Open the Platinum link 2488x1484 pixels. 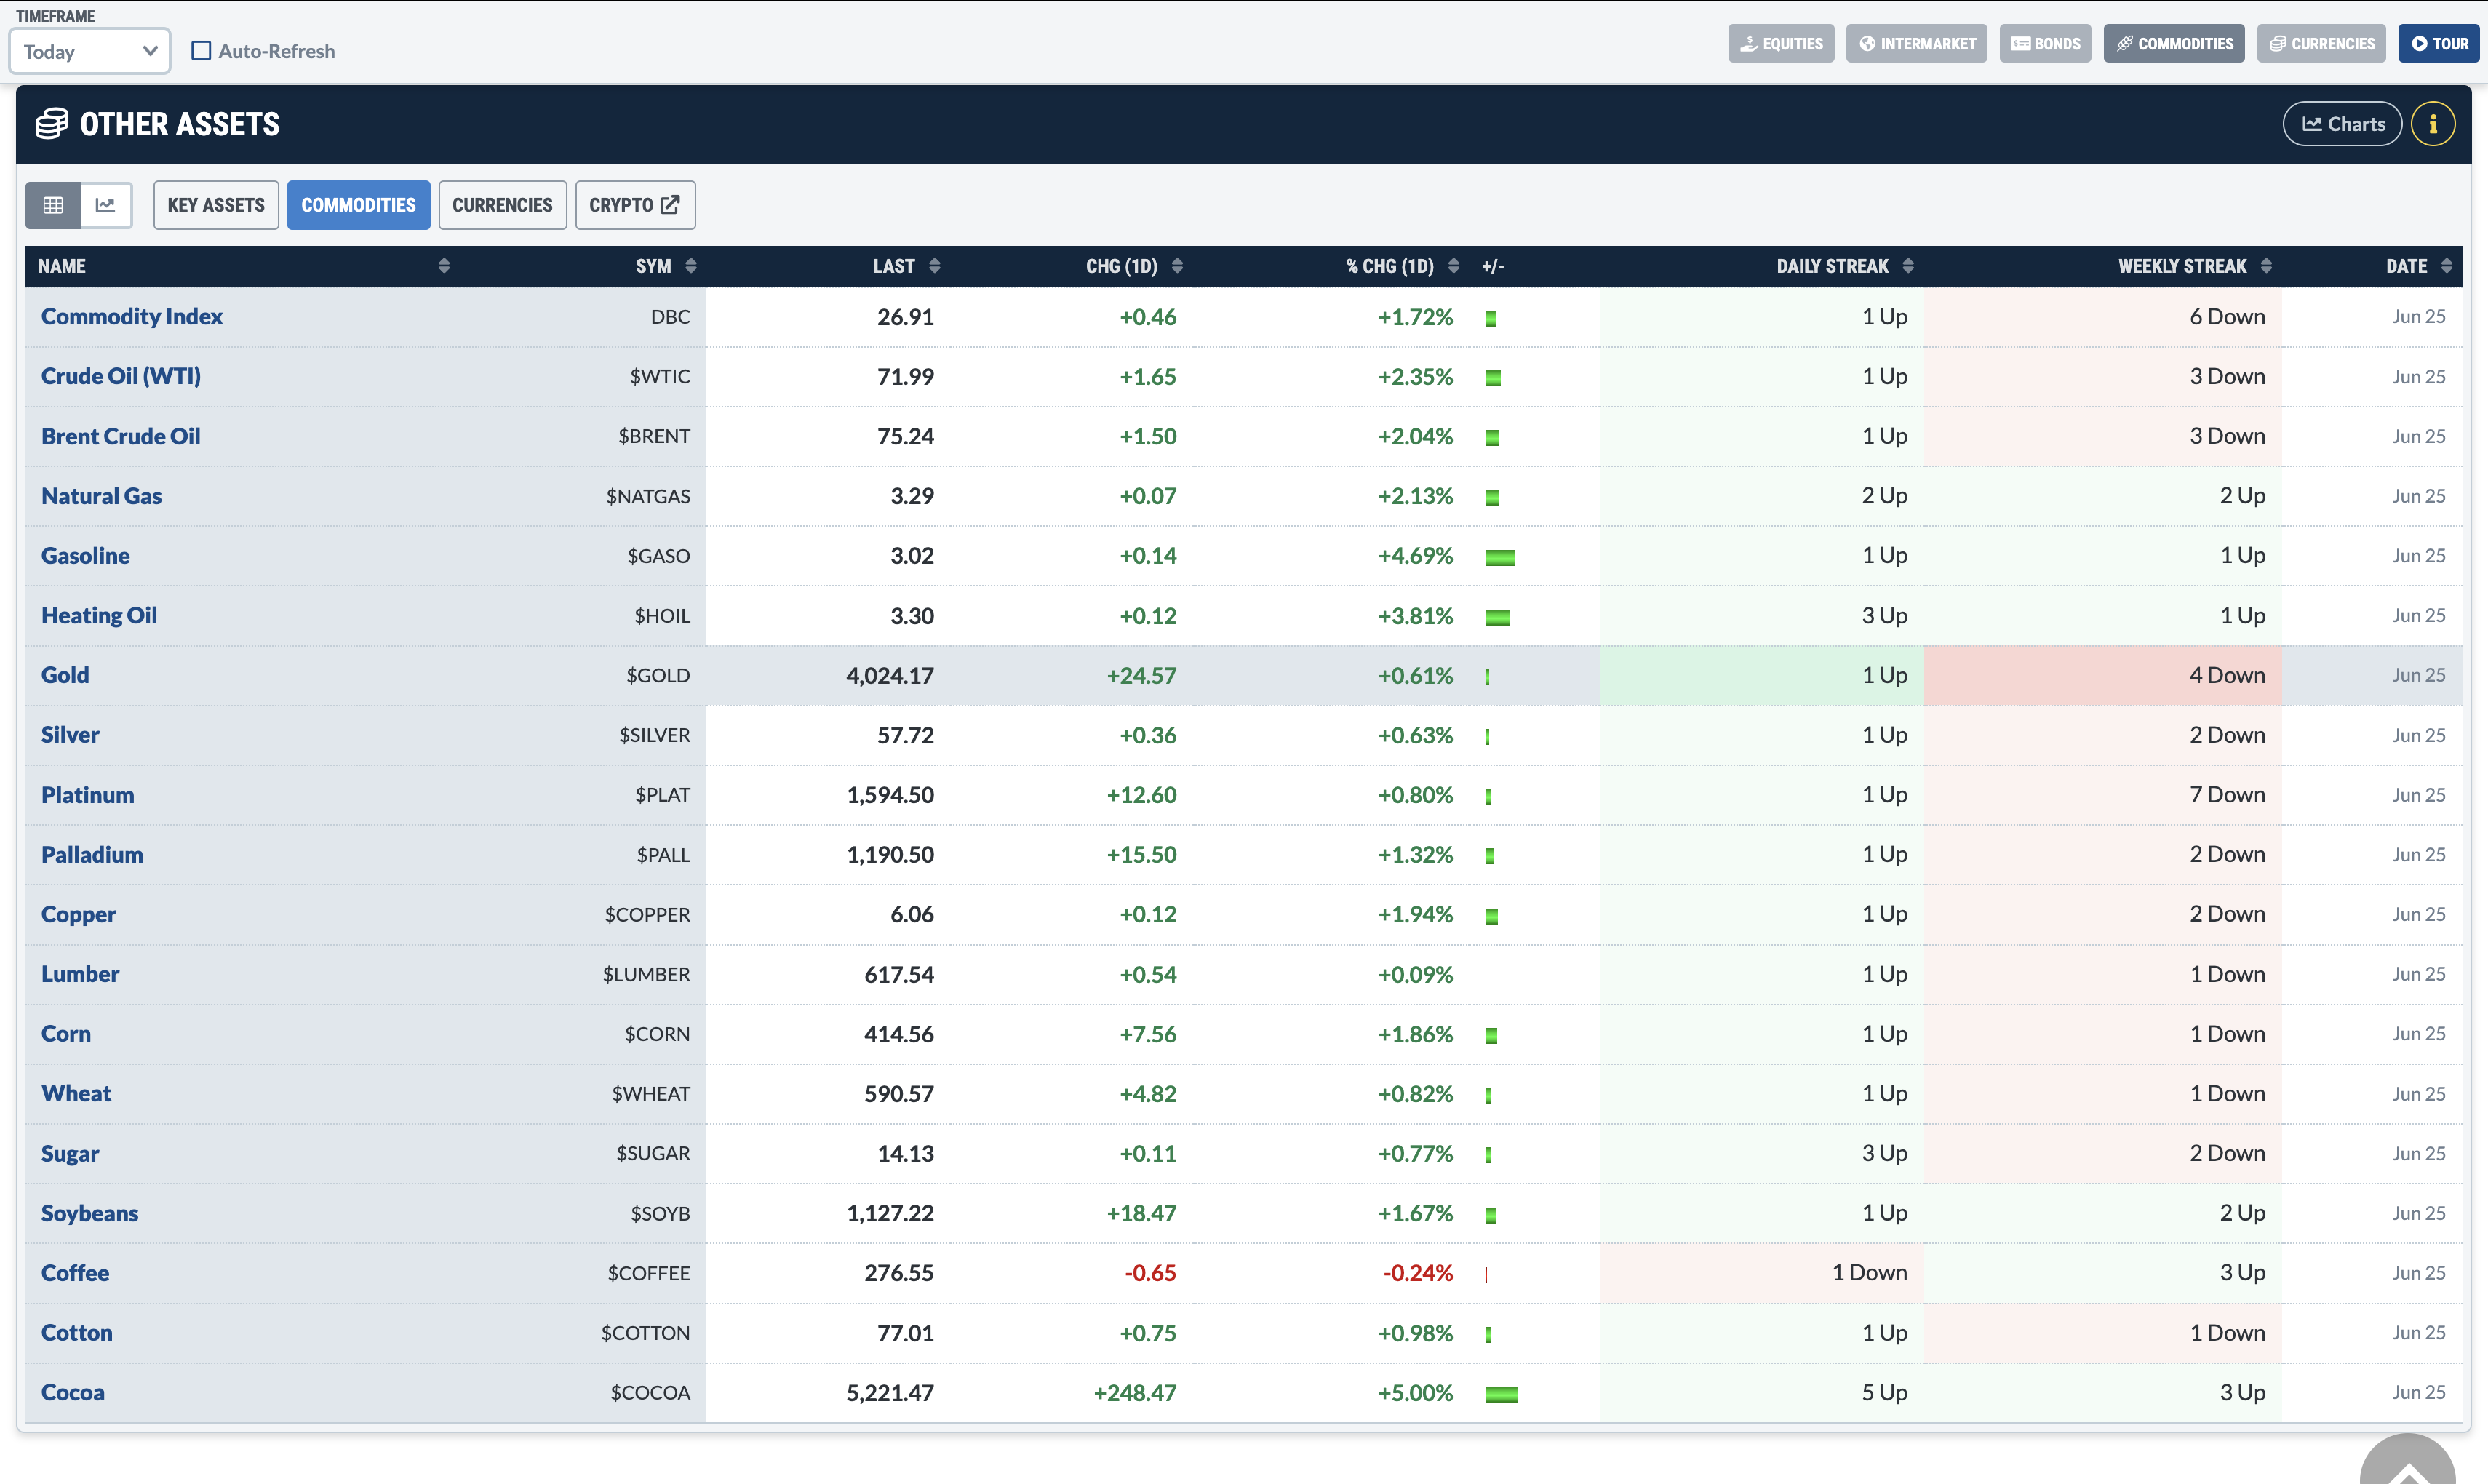[88, 795]
